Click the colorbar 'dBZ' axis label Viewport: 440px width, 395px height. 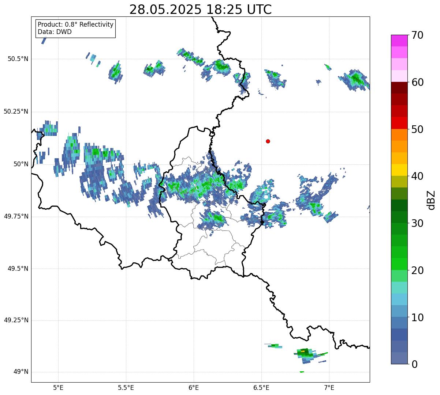coord(431,200)
